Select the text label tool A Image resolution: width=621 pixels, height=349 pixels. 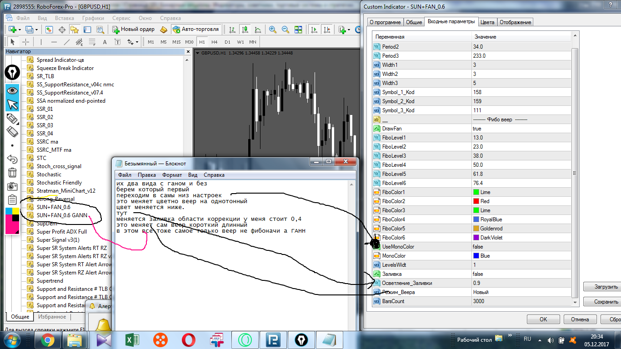click(105, 42)
